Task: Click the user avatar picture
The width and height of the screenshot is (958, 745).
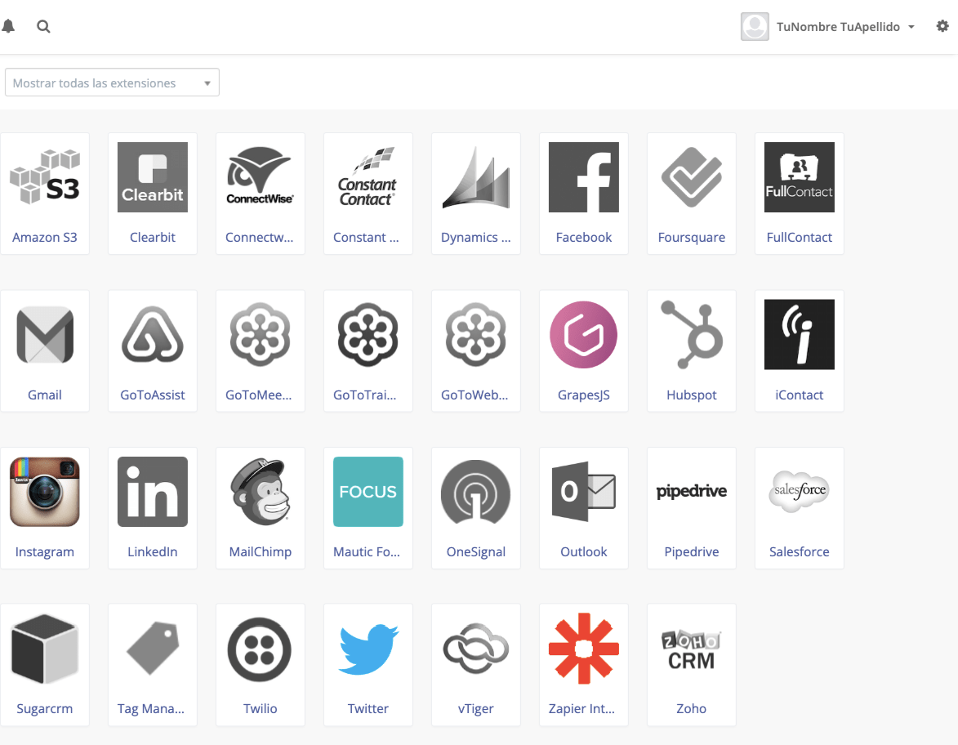Action: coord(755,27)
